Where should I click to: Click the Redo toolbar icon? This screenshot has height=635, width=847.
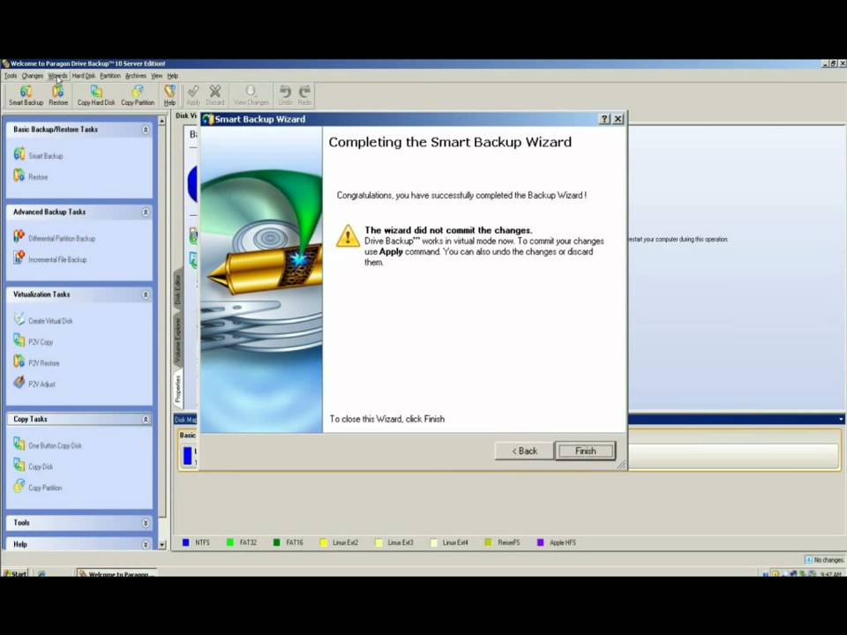(x=304, y=95)
